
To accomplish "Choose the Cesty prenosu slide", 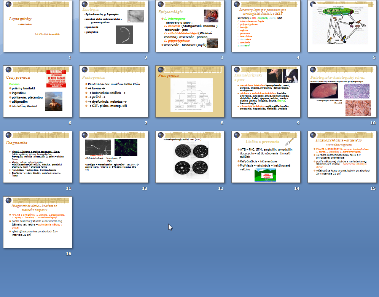I will 37,92.
